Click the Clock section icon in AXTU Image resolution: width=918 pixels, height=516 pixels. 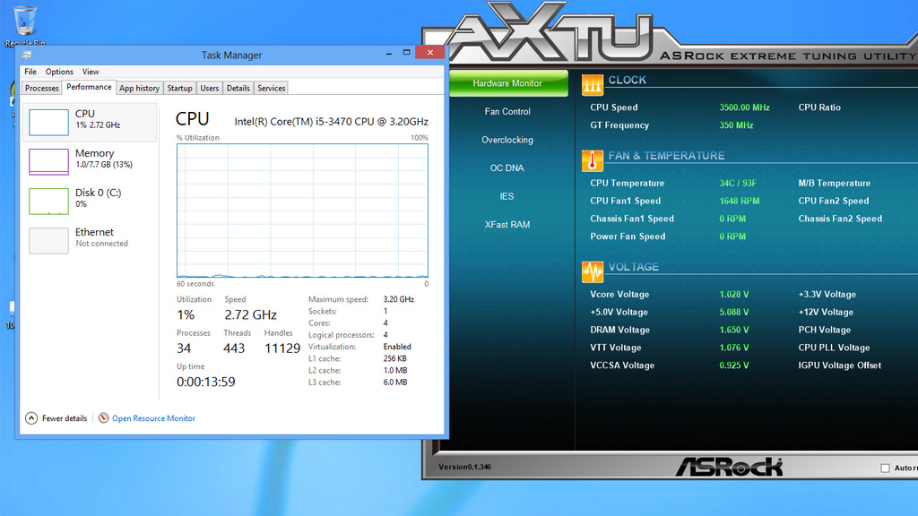(592, 85)
